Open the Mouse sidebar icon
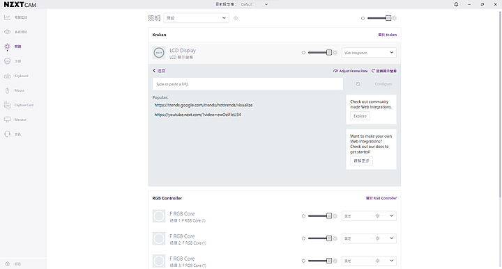The image size is (502, 269). click(x=8, y=90)
